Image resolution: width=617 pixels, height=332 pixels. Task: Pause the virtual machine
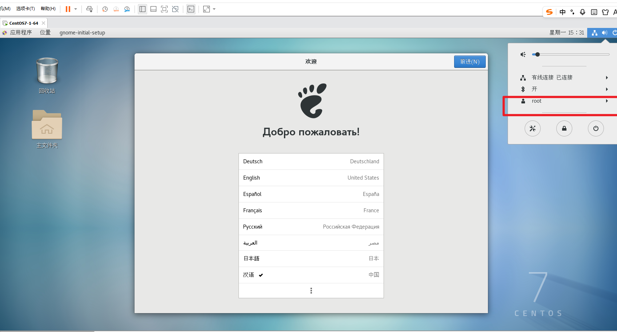(68, 9)
